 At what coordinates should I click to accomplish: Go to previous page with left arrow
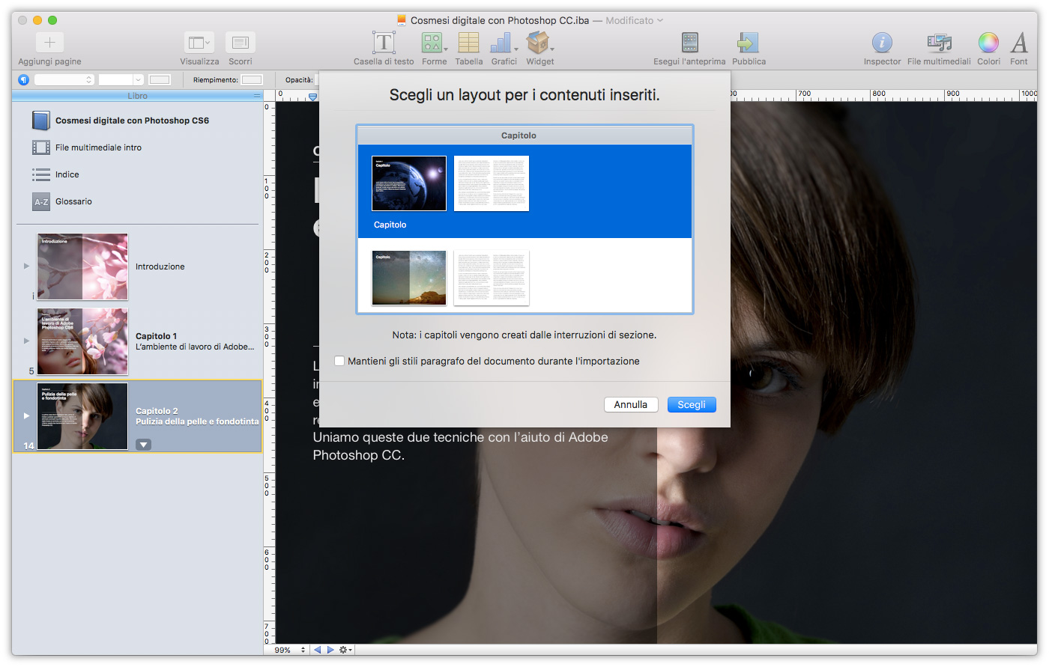(317, 650)
